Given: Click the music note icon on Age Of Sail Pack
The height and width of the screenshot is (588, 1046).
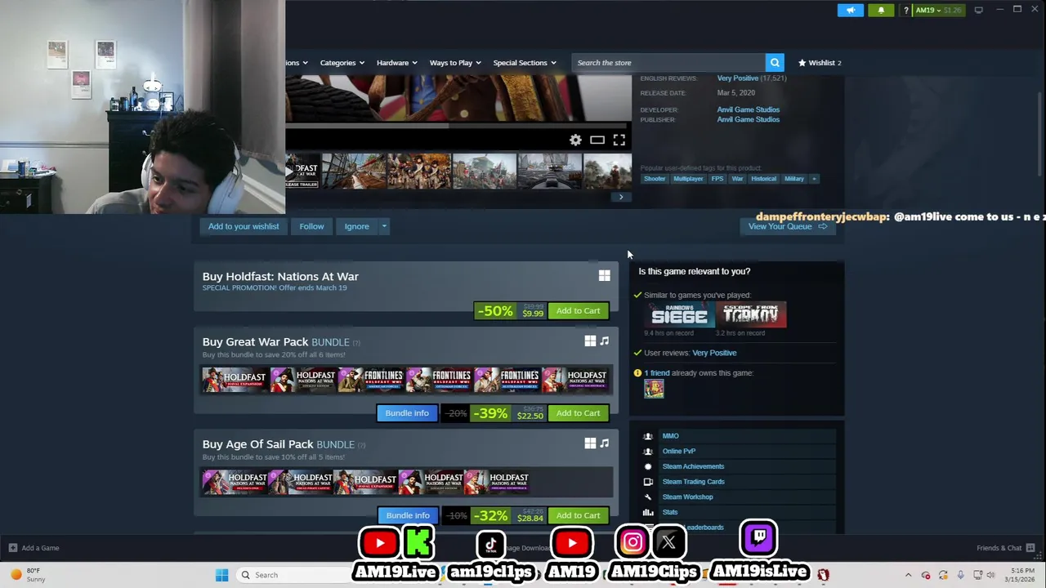Looking at the screenshot, I should pos(605,443).
